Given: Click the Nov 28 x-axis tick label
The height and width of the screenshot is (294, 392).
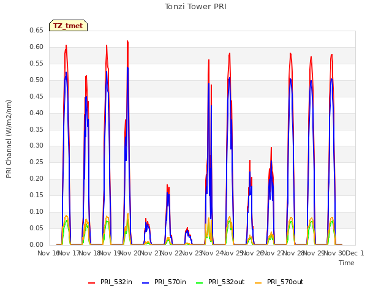Looking at the screenshot, I should coord(294,253).
